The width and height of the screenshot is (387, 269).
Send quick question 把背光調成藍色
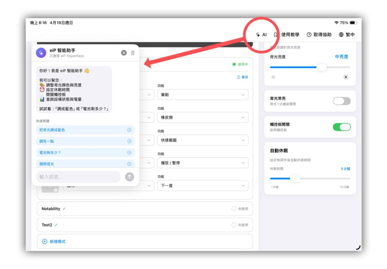pyautogui.click(x=85, y=130)
